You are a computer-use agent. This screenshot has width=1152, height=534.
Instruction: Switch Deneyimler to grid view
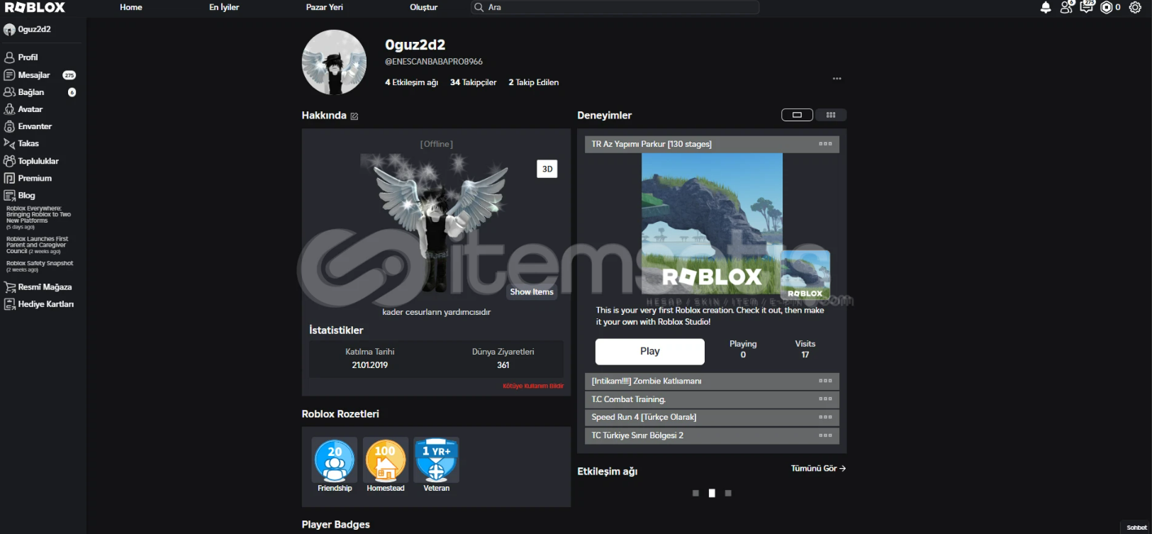pos(831,115)
